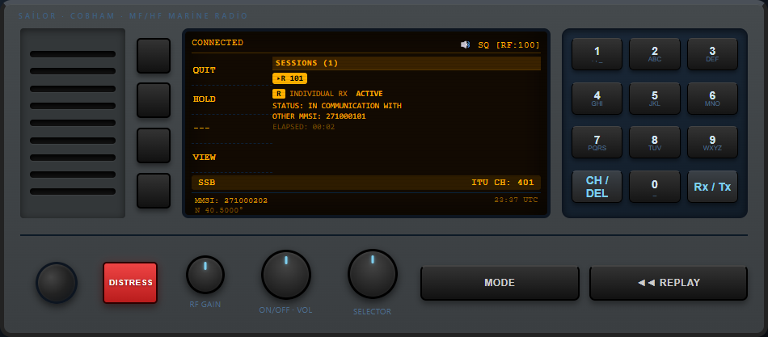This screenshot has height=337, width=768.
Task: Hit keypad key 7 PQRS
Action: click(x=597, y=142)
